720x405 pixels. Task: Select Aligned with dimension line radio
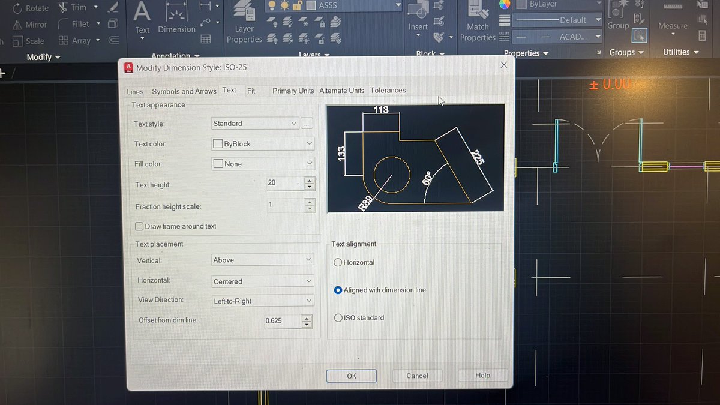tap(338, 290)
